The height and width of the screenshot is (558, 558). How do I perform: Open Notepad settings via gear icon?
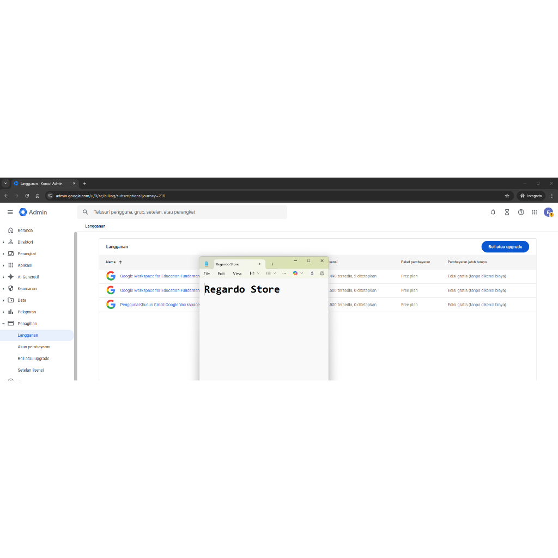click(322, 273)
